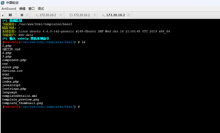Click the folder icon on file manager tab
This screenshot has width=220, height=133.
click(x=71, y=15)
